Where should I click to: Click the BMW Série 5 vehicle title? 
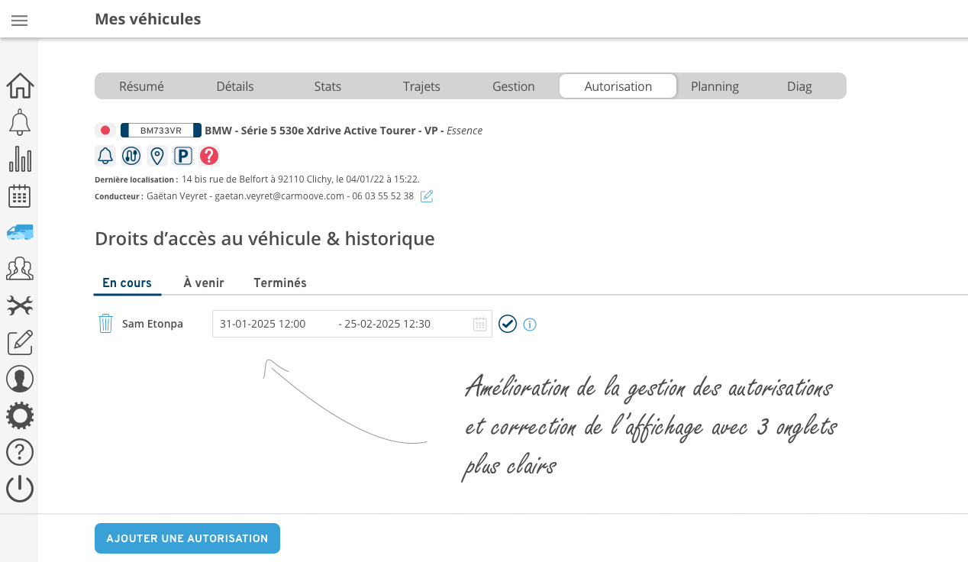344,131
